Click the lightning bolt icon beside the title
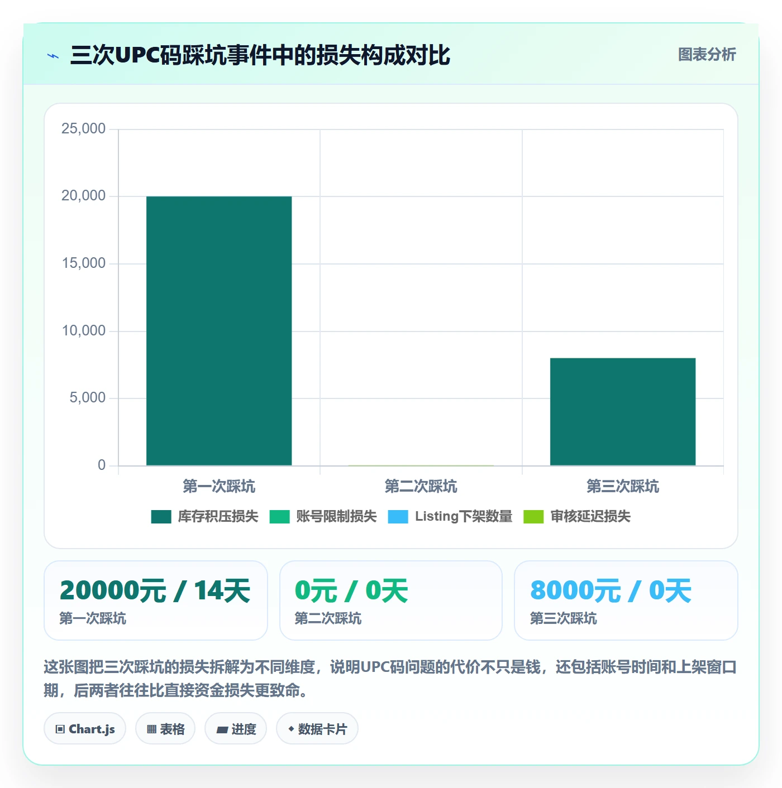782x788 pixels. 53,56
